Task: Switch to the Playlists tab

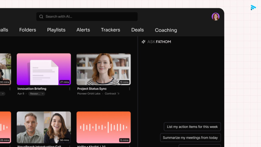Action: 56,30
